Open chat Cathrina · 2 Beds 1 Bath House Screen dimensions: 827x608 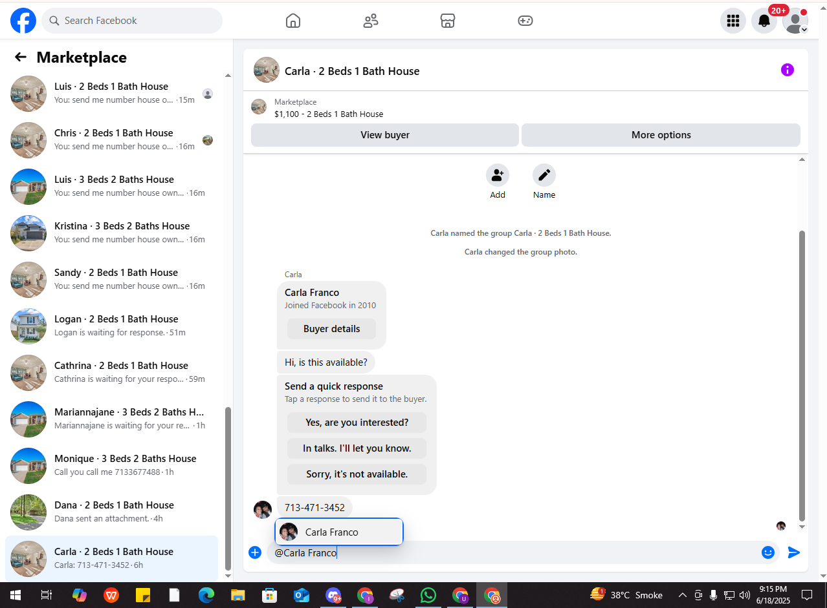(111, 373)
